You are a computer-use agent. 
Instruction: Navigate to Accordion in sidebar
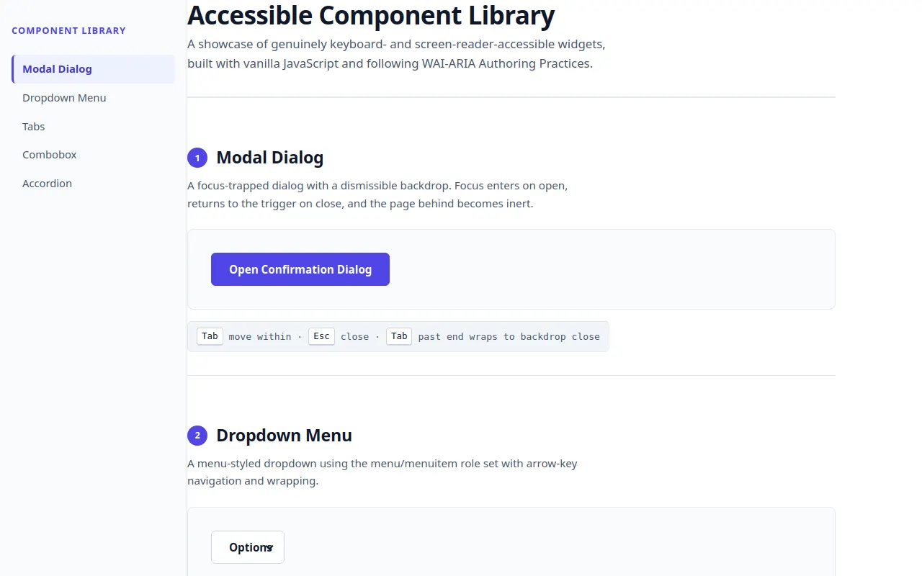pyautogui.click(x=93, y=184)
